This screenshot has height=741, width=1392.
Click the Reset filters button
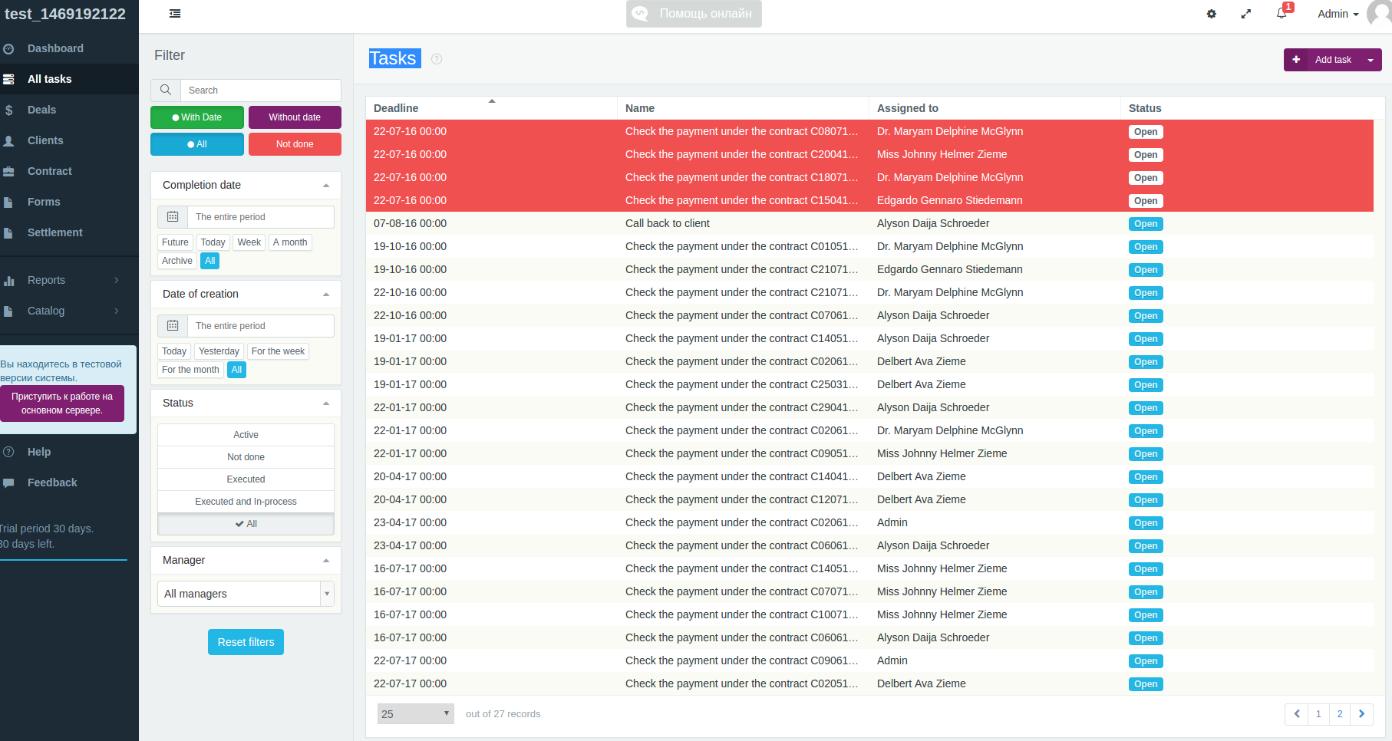pos(246,642)
